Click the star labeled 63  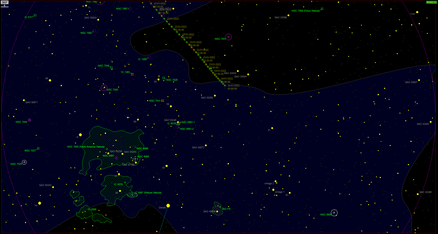(158, 80)
